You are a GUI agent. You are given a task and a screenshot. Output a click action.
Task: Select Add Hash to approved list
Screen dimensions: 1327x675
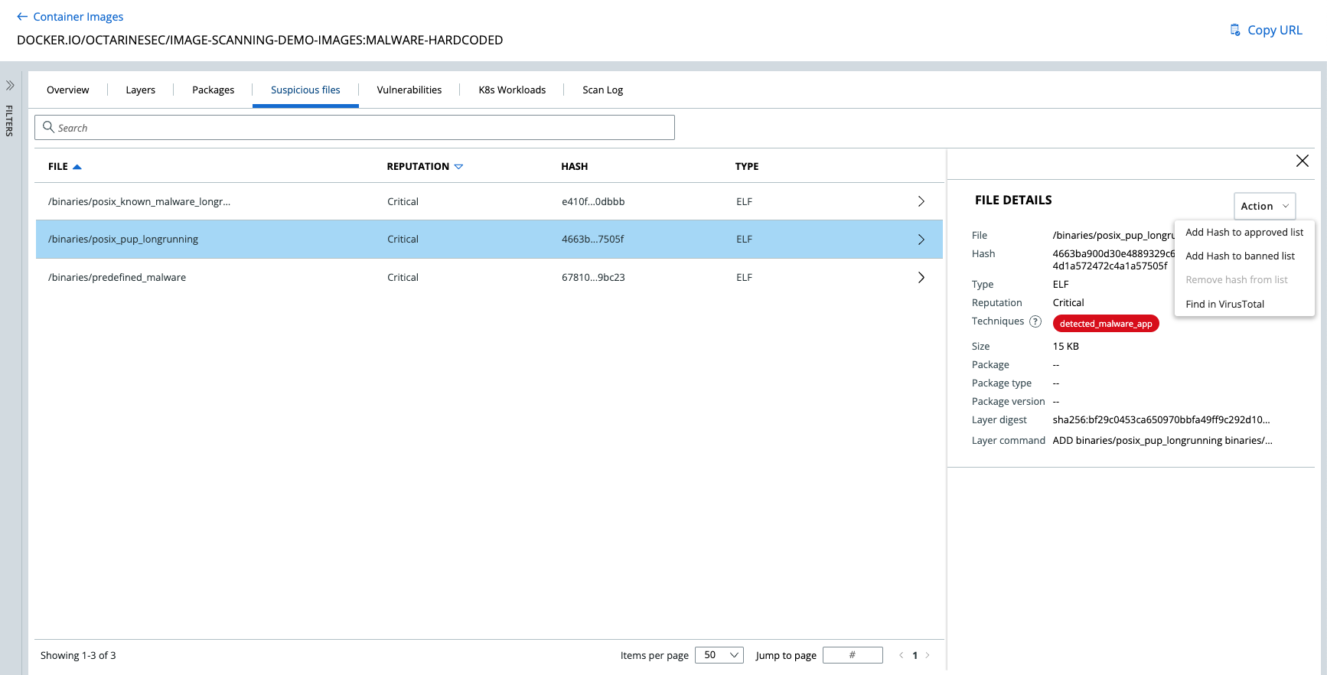(1244, 232)
